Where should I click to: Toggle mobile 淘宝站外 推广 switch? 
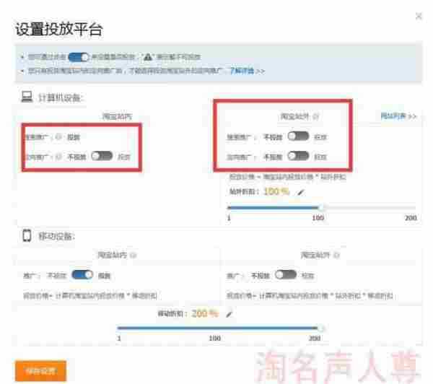pos(287,275)
